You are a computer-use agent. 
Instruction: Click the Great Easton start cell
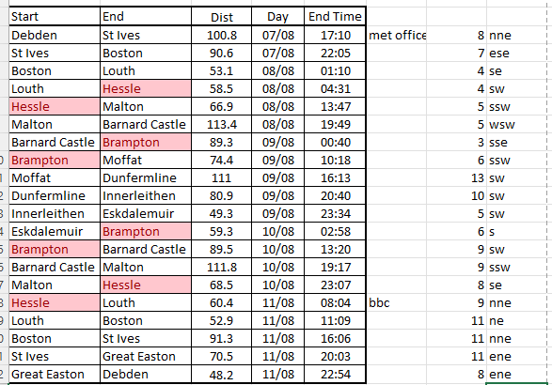pos(55,374)
